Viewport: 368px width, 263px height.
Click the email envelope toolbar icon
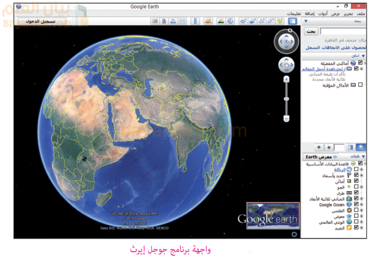tap(182, 21)
